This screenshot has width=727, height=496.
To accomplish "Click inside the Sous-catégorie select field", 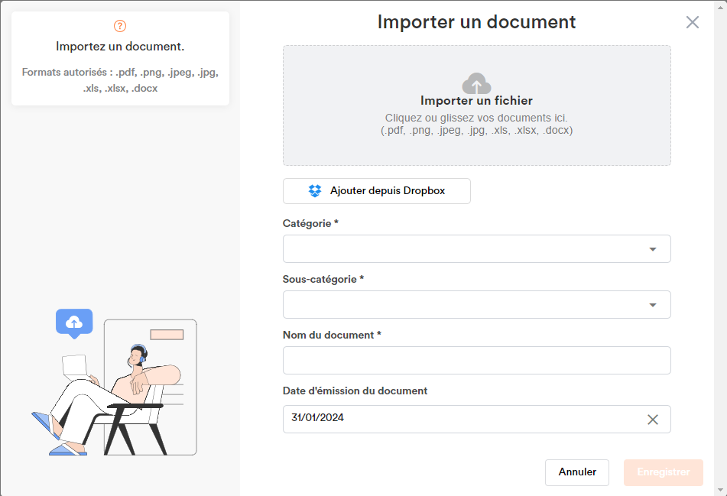I will pyautogui.click(x=476, y=304).
